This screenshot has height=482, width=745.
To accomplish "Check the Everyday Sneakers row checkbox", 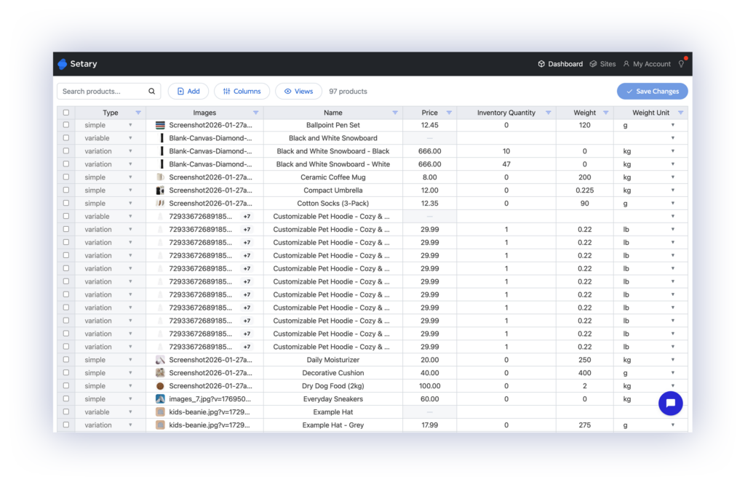I will click(66, 399).
